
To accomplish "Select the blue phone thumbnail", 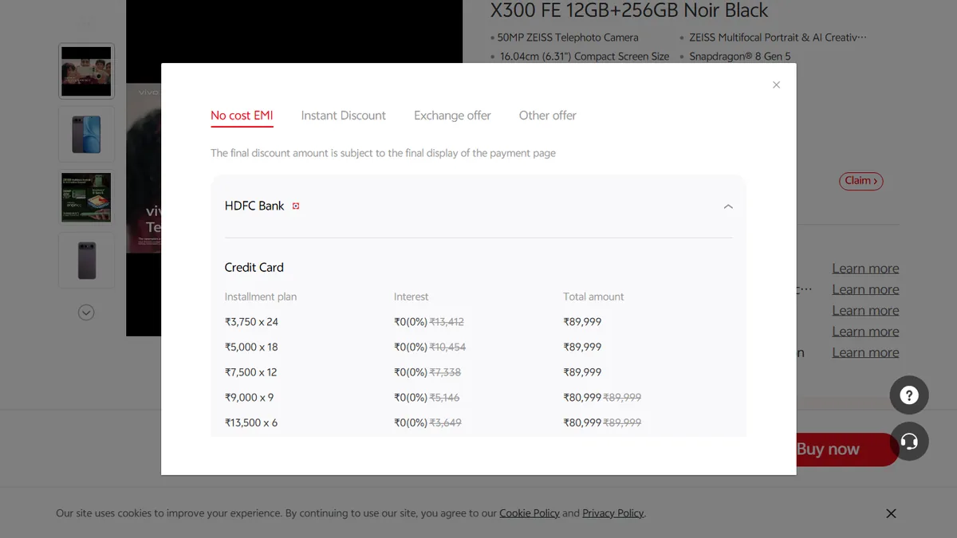I will 86,134.
